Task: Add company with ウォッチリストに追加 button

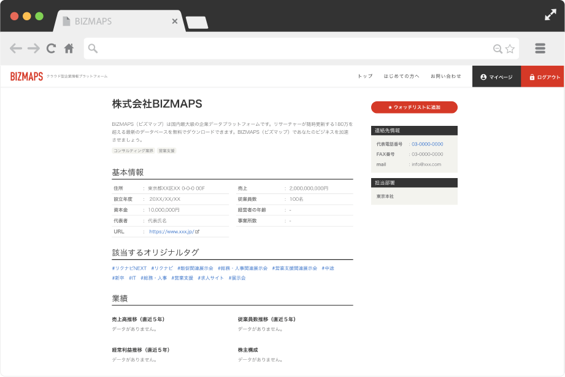Action: (x=414, y=107)
